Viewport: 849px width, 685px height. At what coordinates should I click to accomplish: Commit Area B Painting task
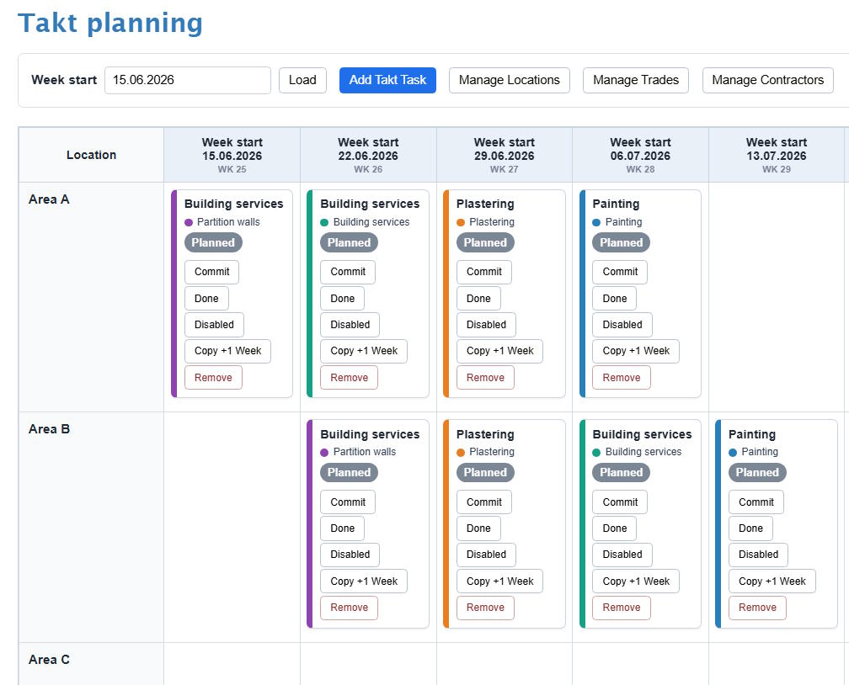(x=756, y=502)
